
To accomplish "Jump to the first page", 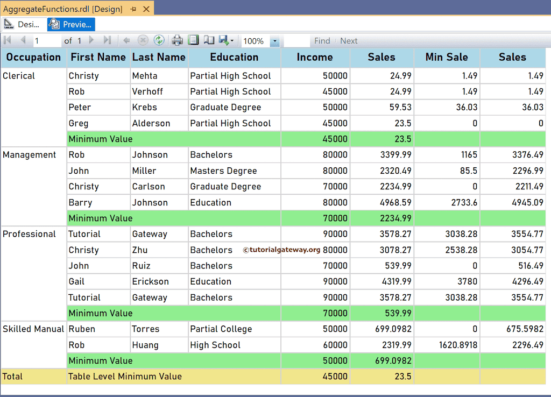I will (x=7, y=40).
